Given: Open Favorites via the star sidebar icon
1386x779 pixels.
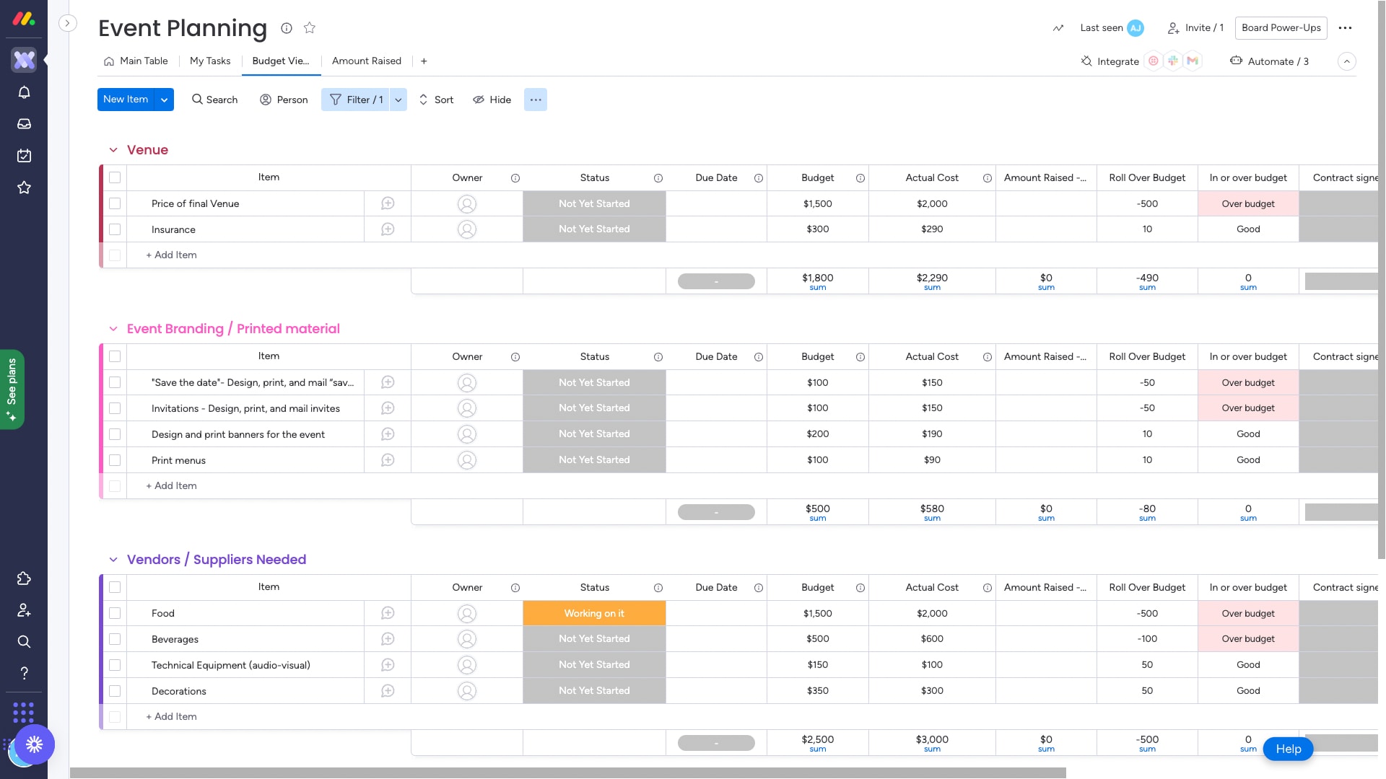Looking at the screenshot, I should [x=24, y=187].
